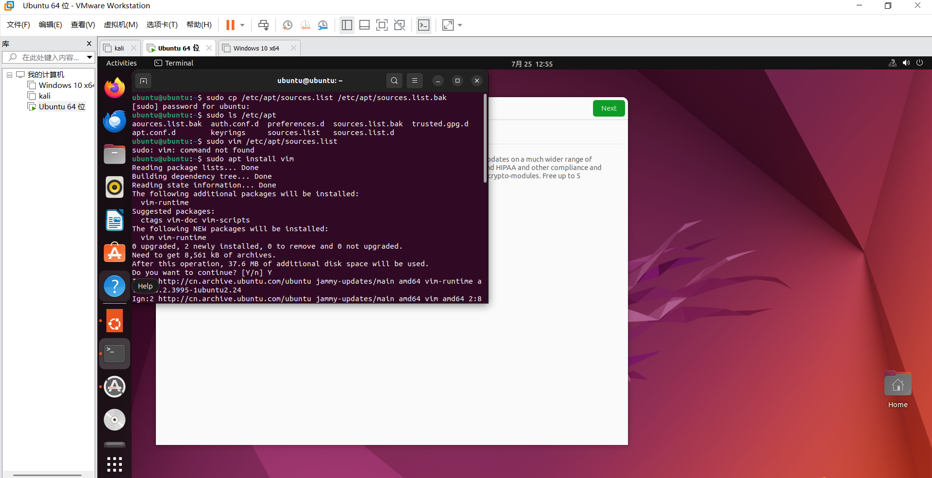This screenshot has height=478, width=932.
Task: Open the stretch guest dropdown arrow
Action: tap(460, 25)
